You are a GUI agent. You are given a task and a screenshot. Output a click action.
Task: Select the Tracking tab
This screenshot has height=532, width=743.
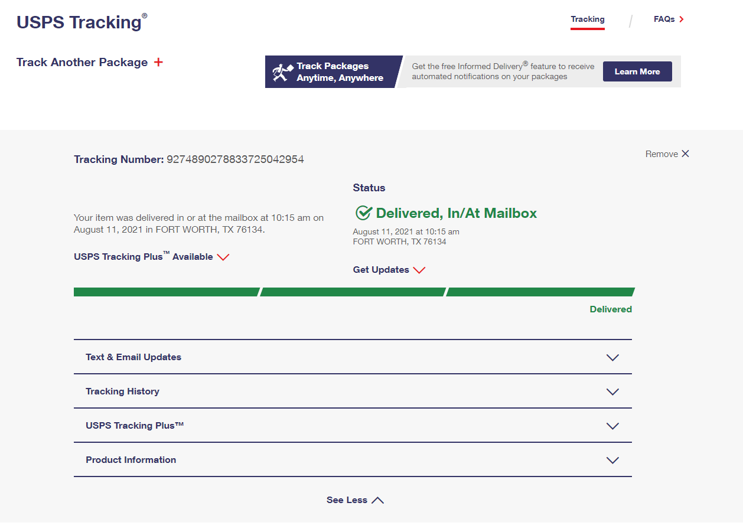coord(587,19)
